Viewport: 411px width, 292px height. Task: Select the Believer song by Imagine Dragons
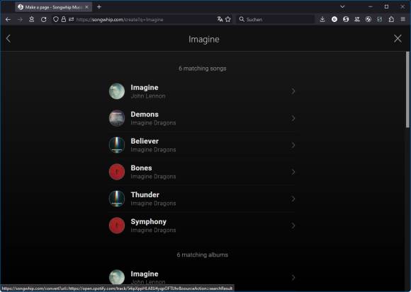coord(202,145)
